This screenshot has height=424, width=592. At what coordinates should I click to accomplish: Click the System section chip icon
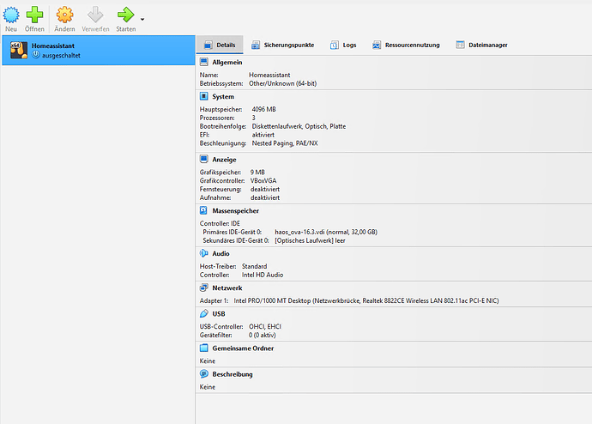pos(204,96)
